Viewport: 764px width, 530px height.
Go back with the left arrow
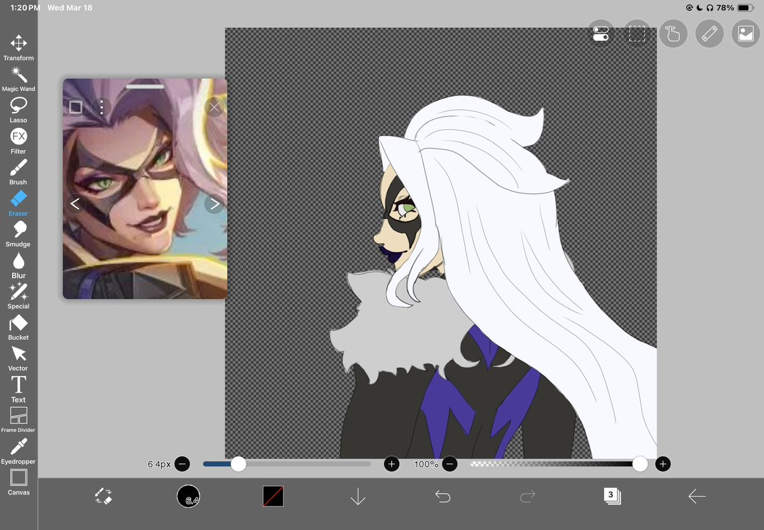pos(697,496)
